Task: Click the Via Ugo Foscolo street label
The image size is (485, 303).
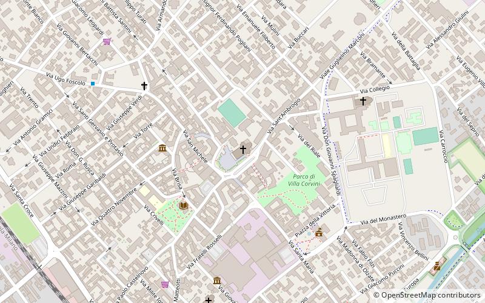Action: point(65,79)
